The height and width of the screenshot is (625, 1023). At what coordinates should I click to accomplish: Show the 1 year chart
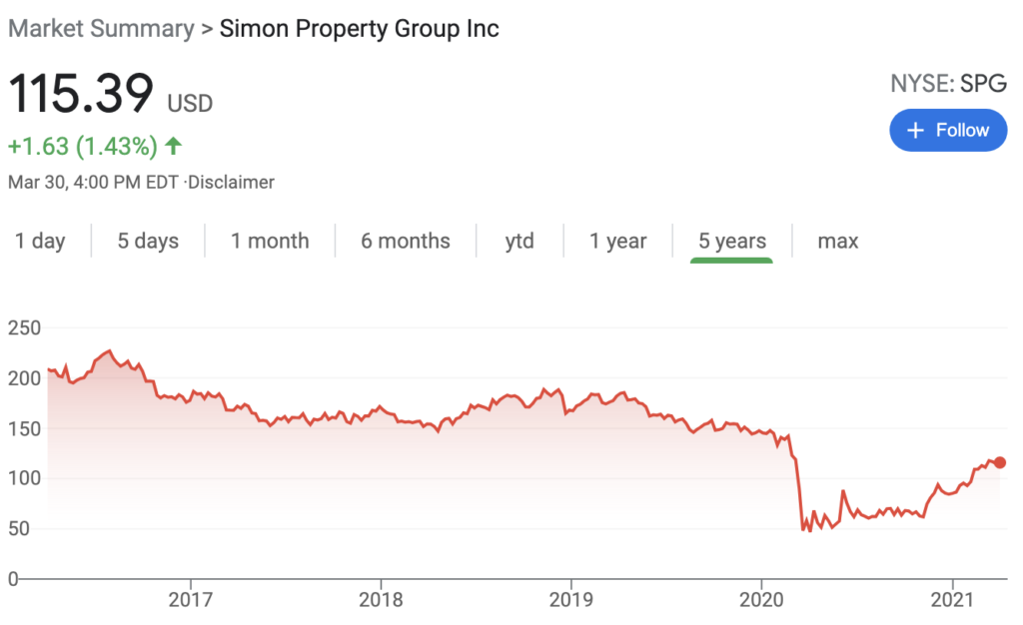coord(617,242)
